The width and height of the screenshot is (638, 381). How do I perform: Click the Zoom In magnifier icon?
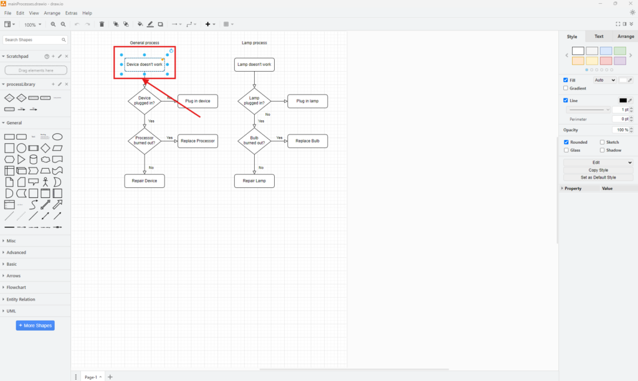coord(53,24)
